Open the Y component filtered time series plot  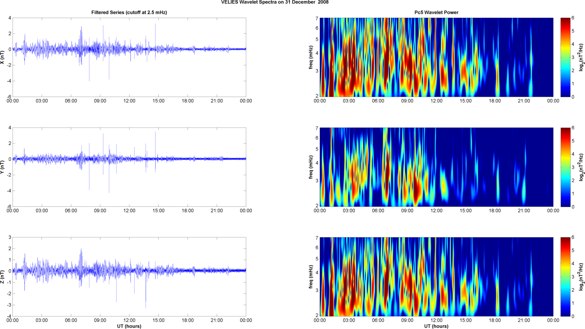129,167
